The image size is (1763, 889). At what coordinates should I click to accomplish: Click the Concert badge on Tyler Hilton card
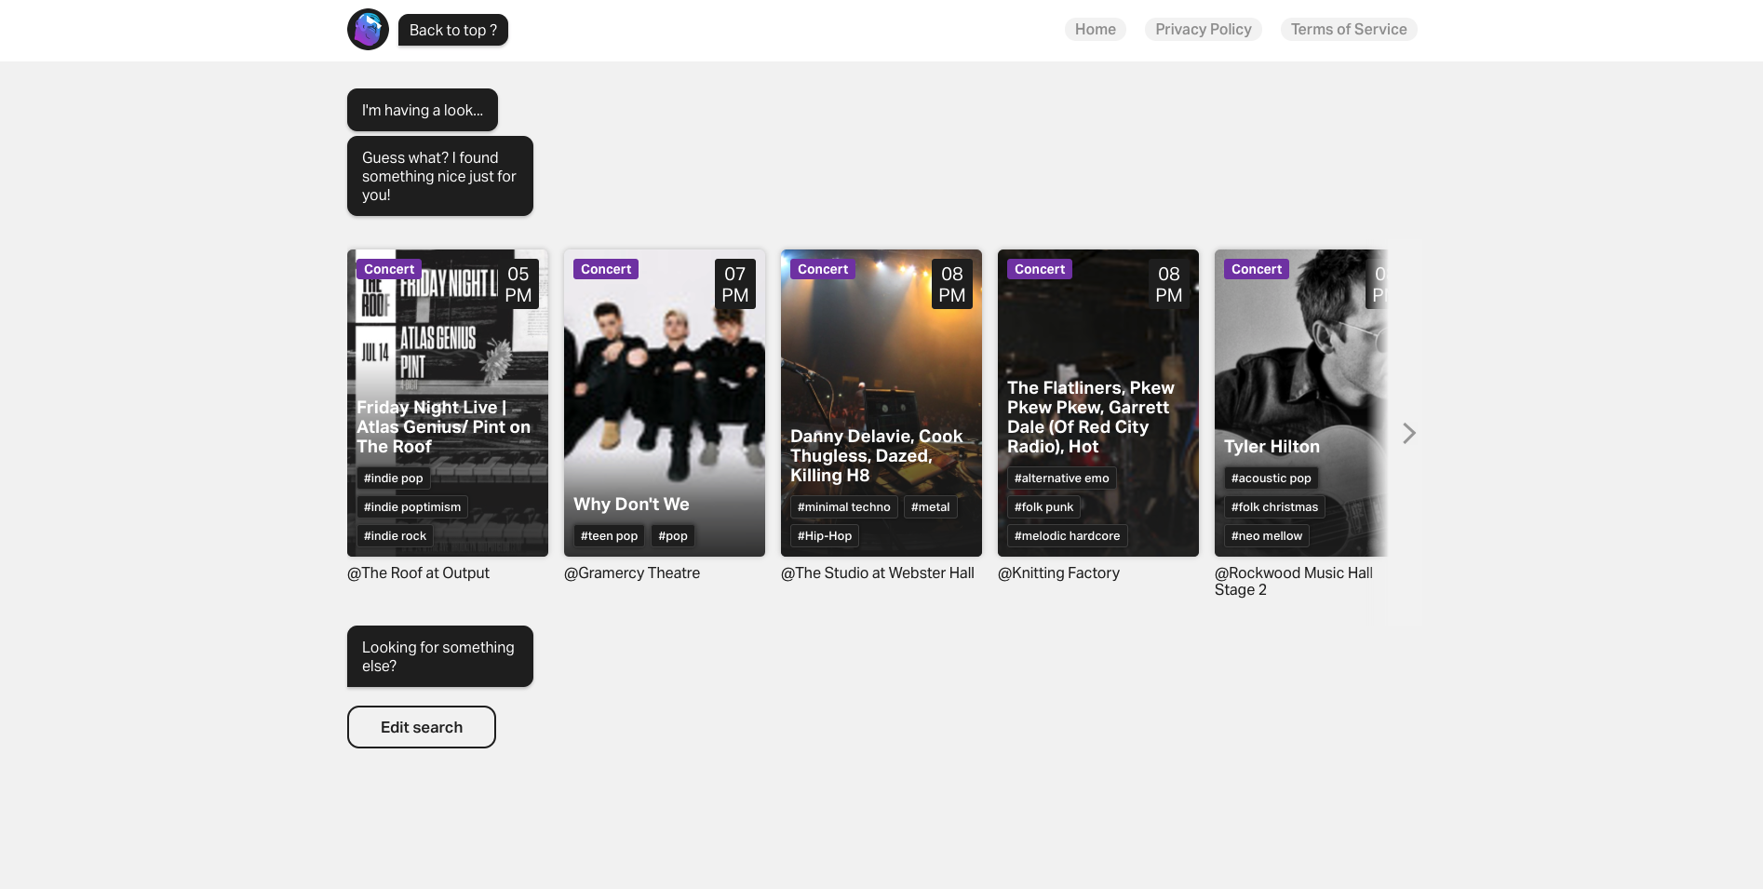[1257, 269]
